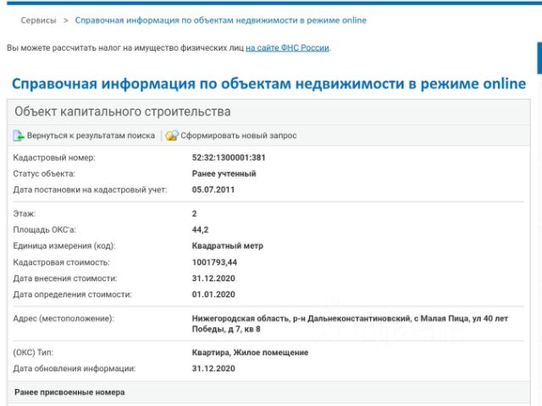Open the 'на сайте ФНС России' link

287,47
